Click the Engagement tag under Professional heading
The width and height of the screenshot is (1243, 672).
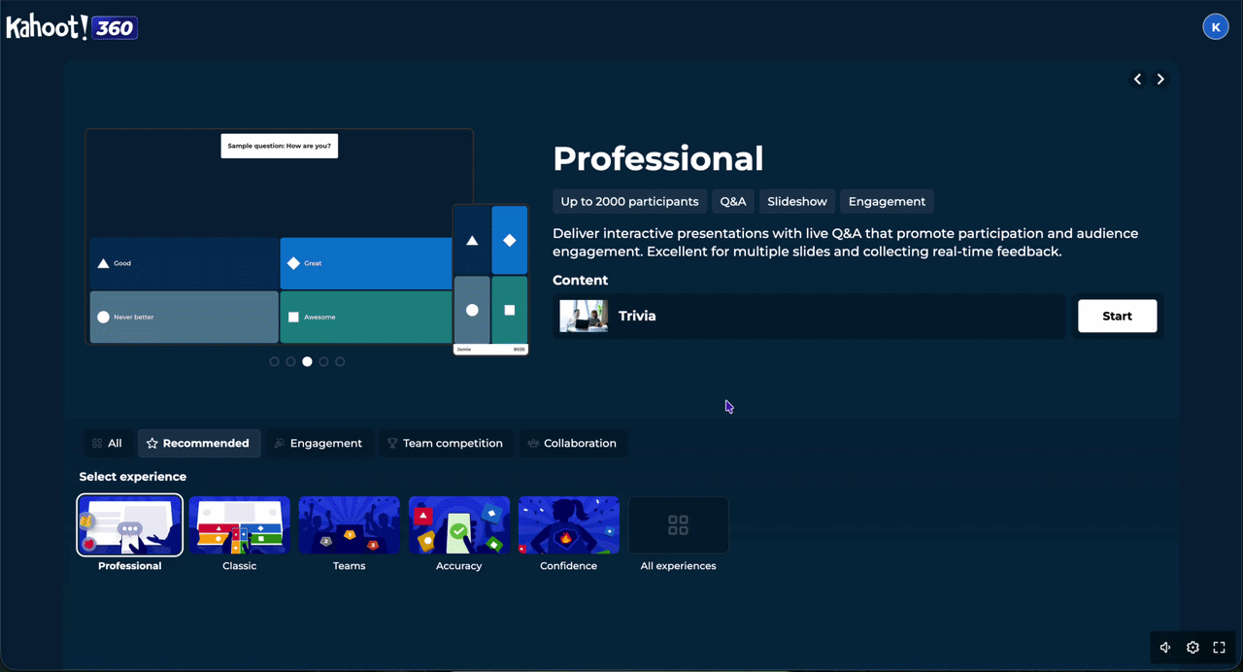click(x=887, y=202)
